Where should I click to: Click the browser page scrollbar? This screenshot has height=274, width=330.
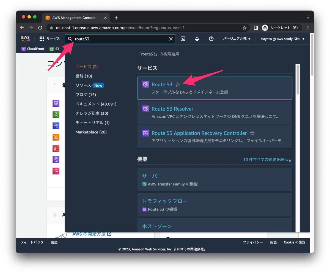312,54
